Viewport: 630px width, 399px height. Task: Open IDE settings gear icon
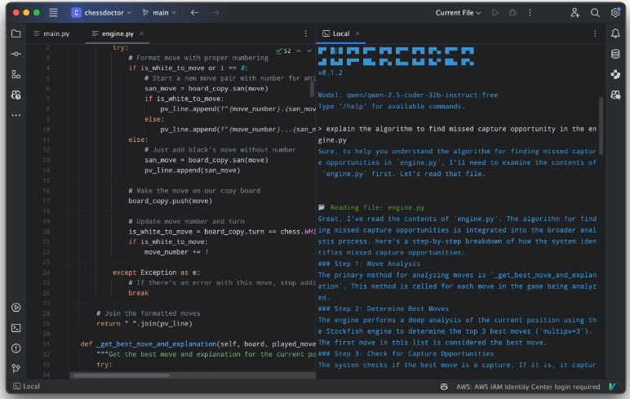click(x=615, y=12)
